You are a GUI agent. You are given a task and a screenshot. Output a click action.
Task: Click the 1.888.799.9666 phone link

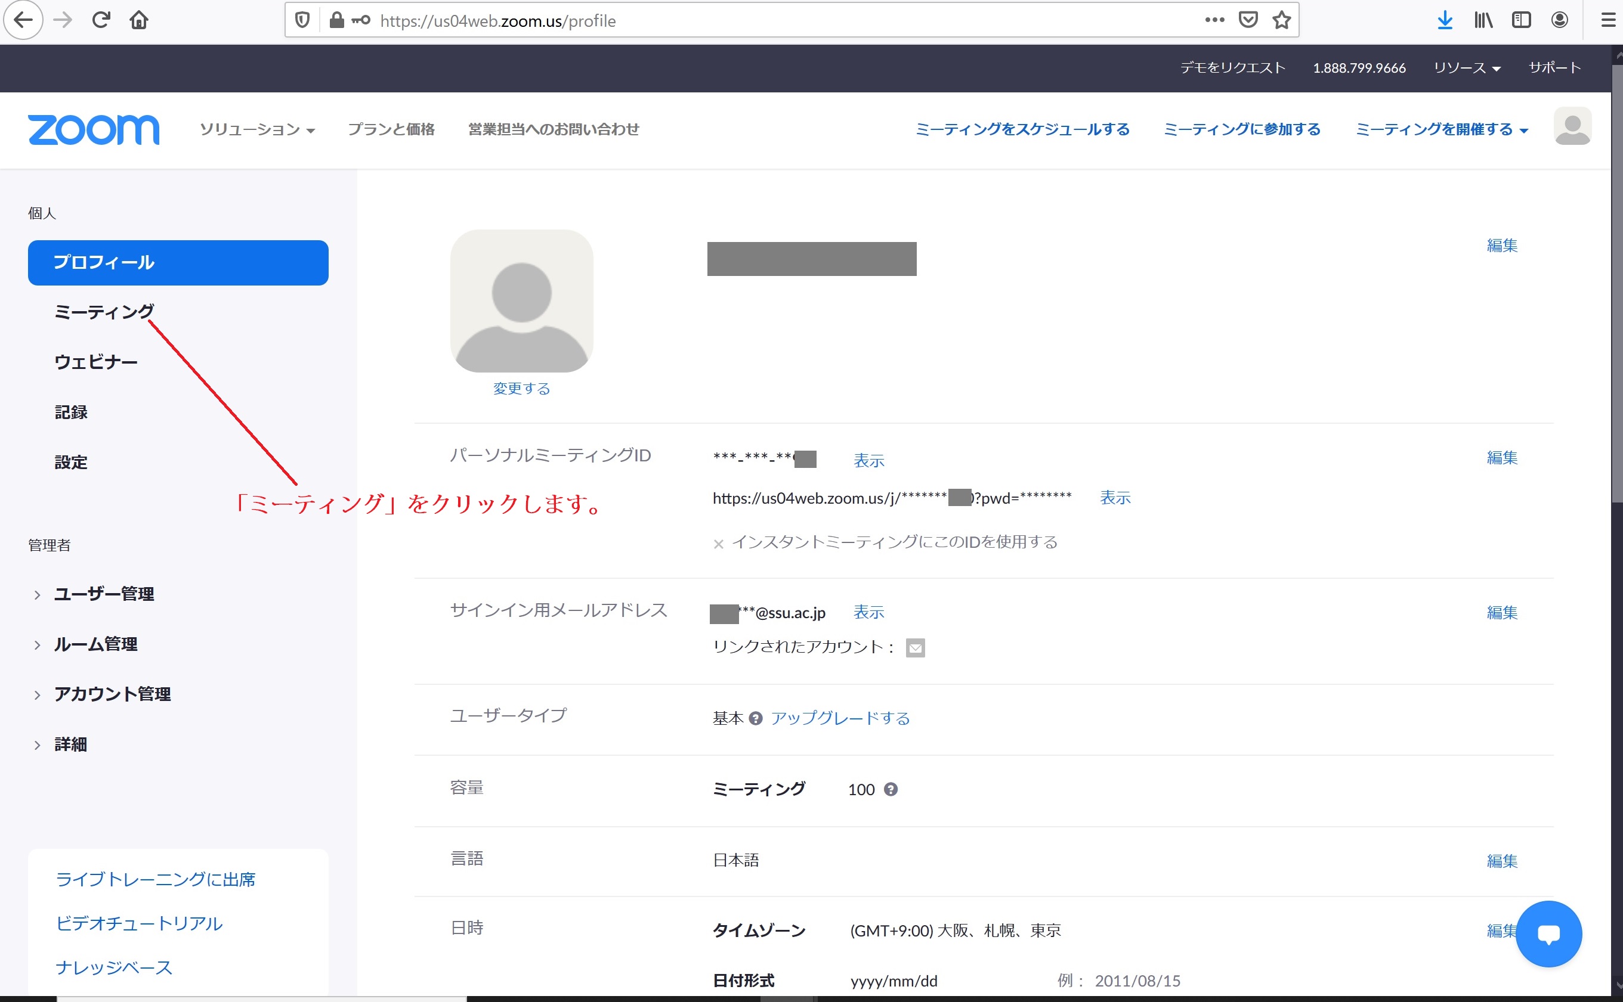click(x=1359, y=67)
